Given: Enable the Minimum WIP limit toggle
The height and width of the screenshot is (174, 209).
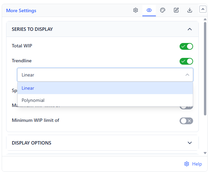Looking at the screenshot, I should click(x=186, y=121).
